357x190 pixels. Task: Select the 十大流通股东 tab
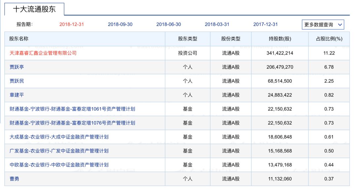pyautogui.click(x=34, y=9)
